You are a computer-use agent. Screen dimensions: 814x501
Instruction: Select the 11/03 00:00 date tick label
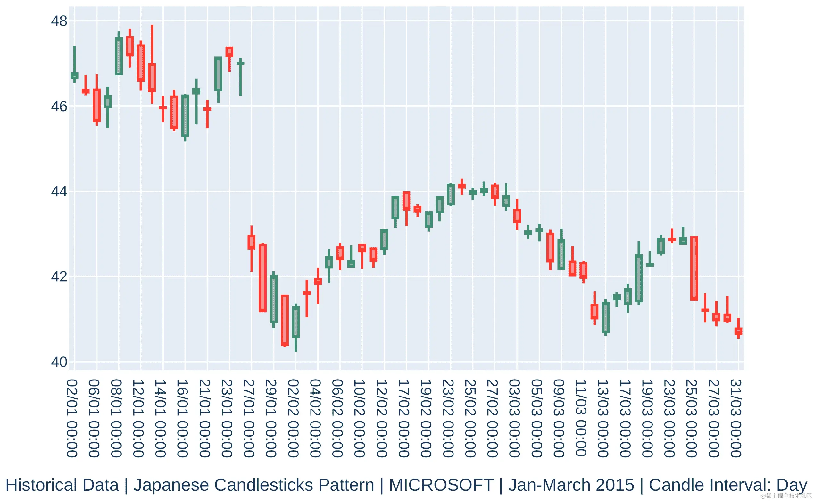click(x=580, y=419)
